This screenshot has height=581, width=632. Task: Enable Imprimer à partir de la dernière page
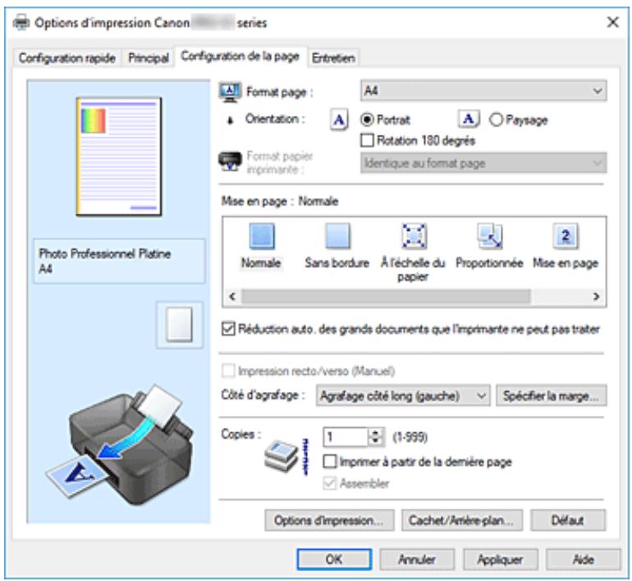point(330,462)
